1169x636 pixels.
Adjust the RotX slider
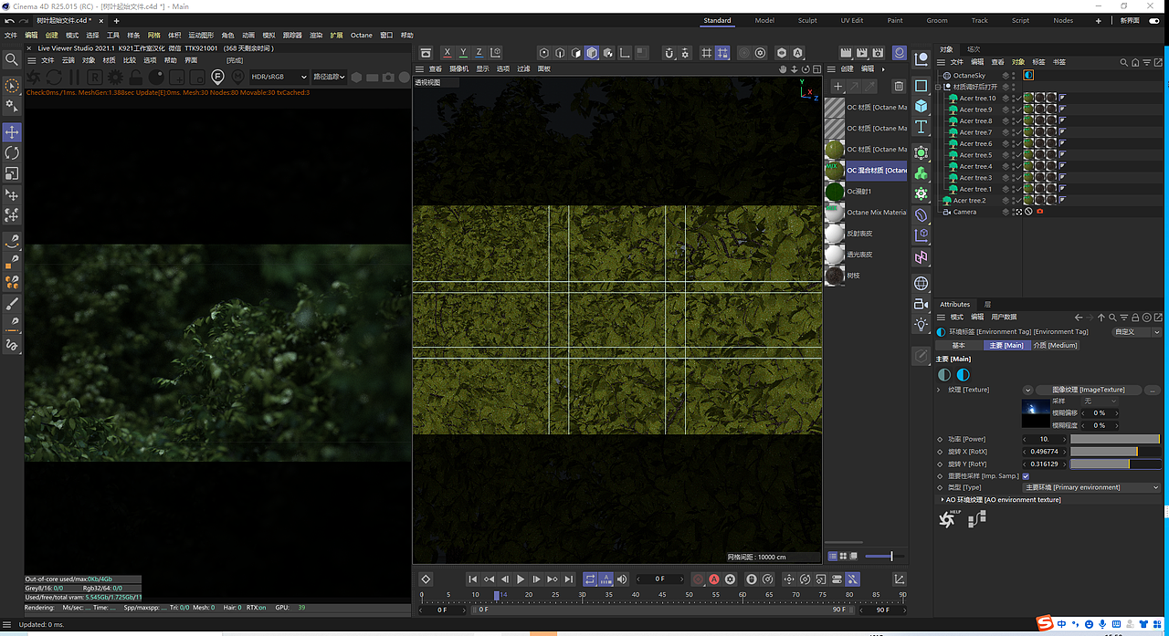click(1114, 452)
